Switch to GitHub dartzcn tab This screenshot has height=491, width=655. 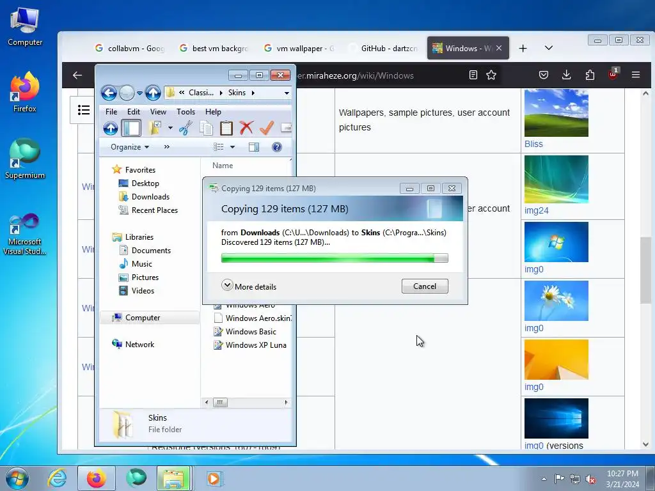click(384, 49)
